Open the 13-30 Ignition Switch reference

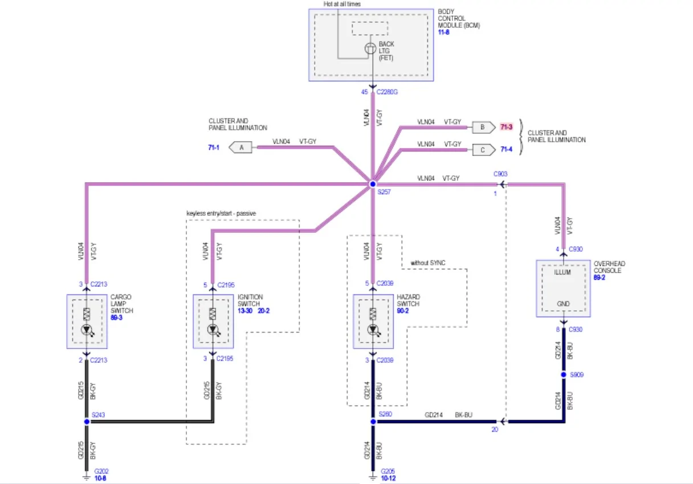246,311
